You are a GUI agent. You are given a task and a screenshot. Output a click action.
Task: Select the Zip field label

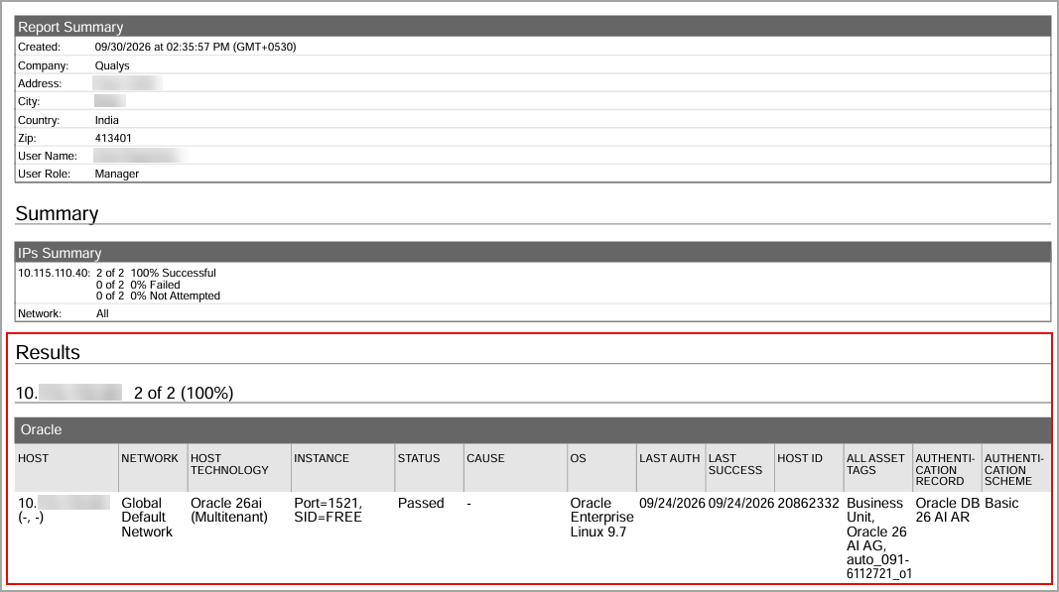(28, 138)
